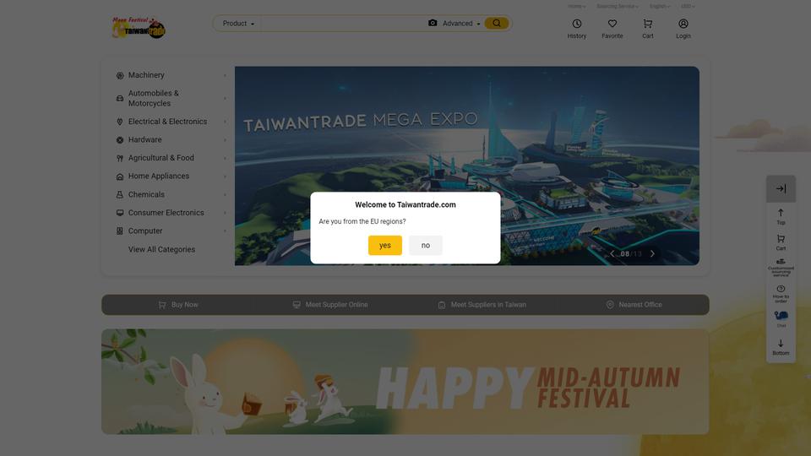Expand Automobiles & Motorcycles submenu arrow
811x456 pixels.
225,98
